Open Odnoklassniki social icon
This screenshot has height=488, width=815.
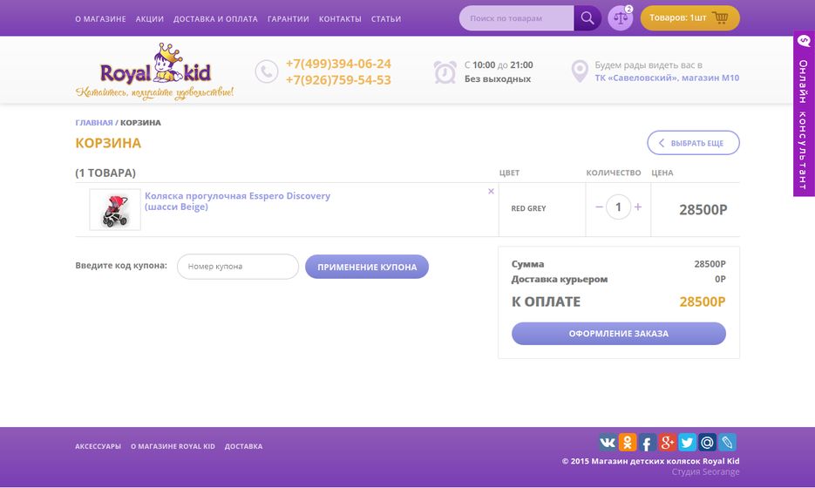coord(628,443)
